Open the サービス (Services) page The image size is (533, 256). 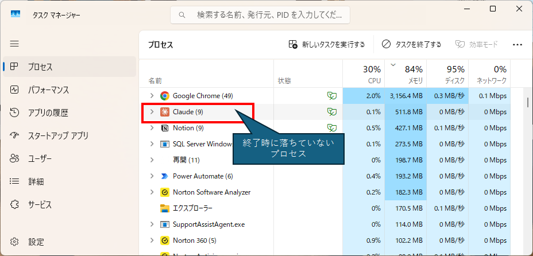69,205
